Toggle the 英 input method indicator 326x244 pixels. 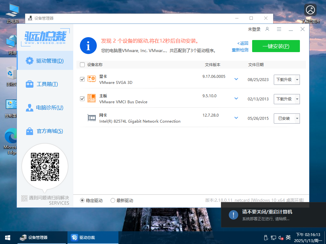pos(288,237)
